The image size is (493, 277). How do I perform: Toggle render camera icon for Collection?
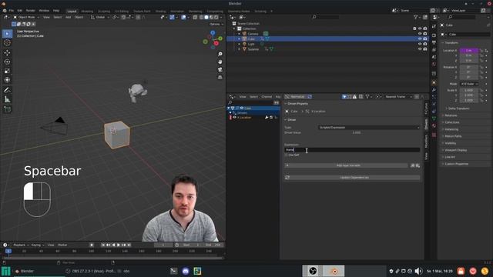(x=425, y=28)
